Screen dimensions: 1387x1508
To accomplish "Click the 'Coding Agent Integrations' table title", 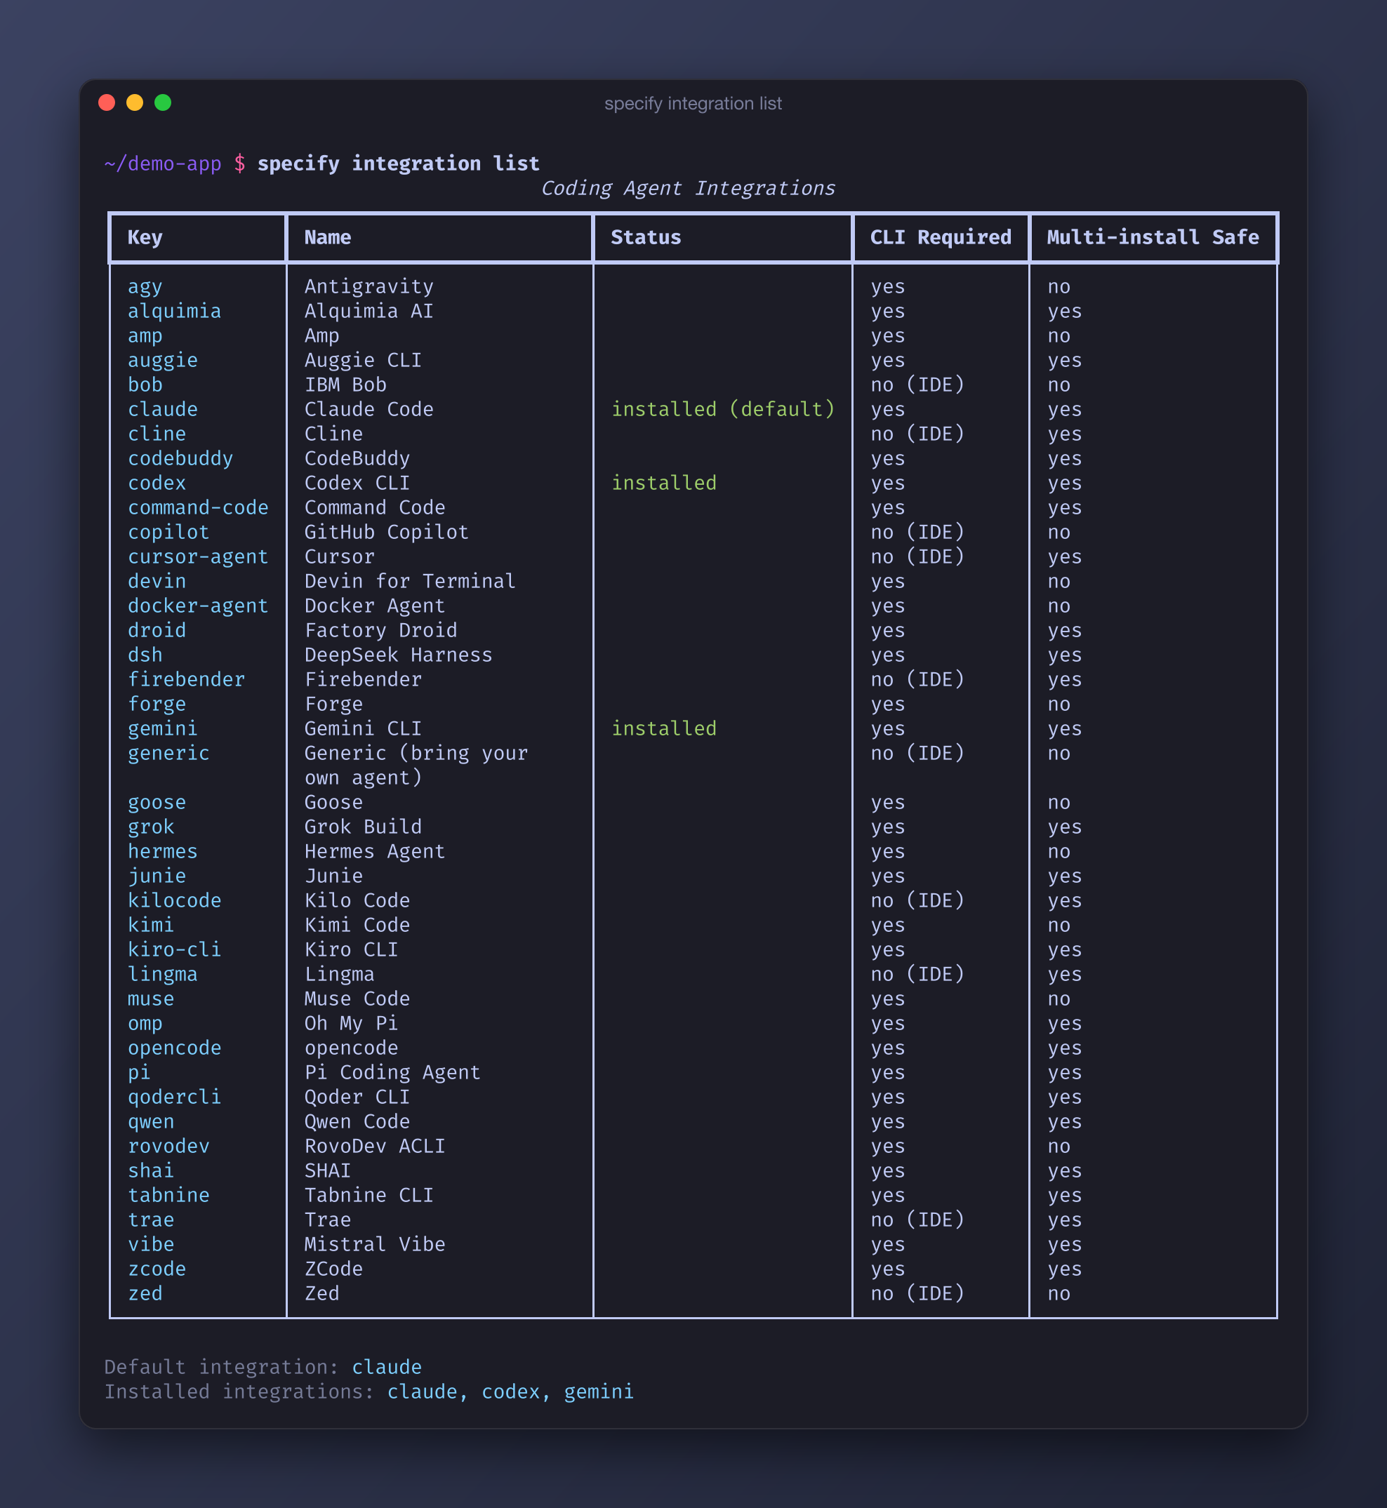I will pos(689,188).
